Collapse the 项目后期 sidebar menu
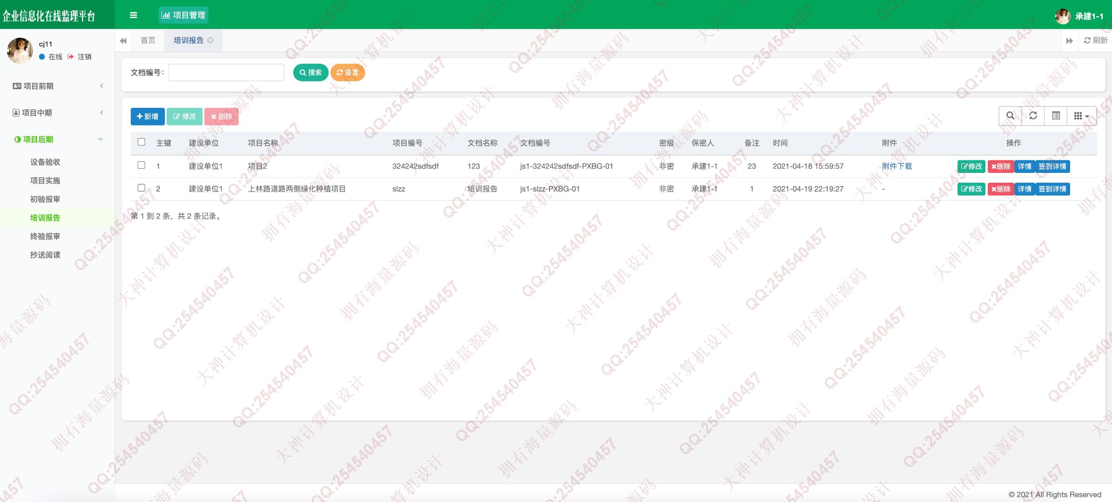 click(x=57, y=139)
